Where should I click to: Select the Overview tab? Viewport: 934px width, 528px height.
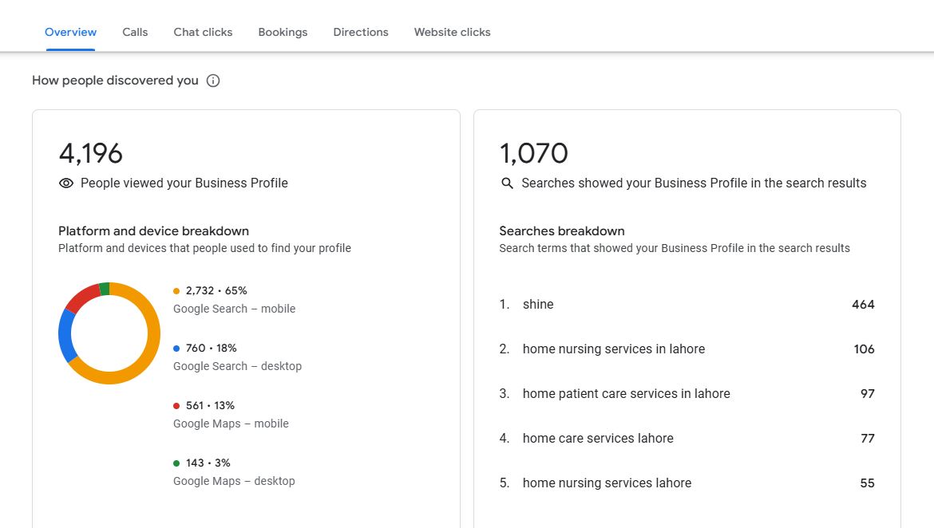pos(70,33)
